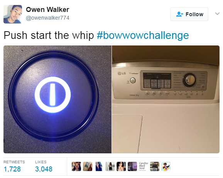Open the curly-haired woman liker avatar
The height and width of the screenshot is (178, 223).
121,166
